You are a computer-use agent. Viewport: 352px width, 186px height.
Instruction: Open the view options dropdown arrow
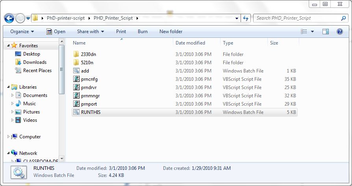tap(312, 32)
